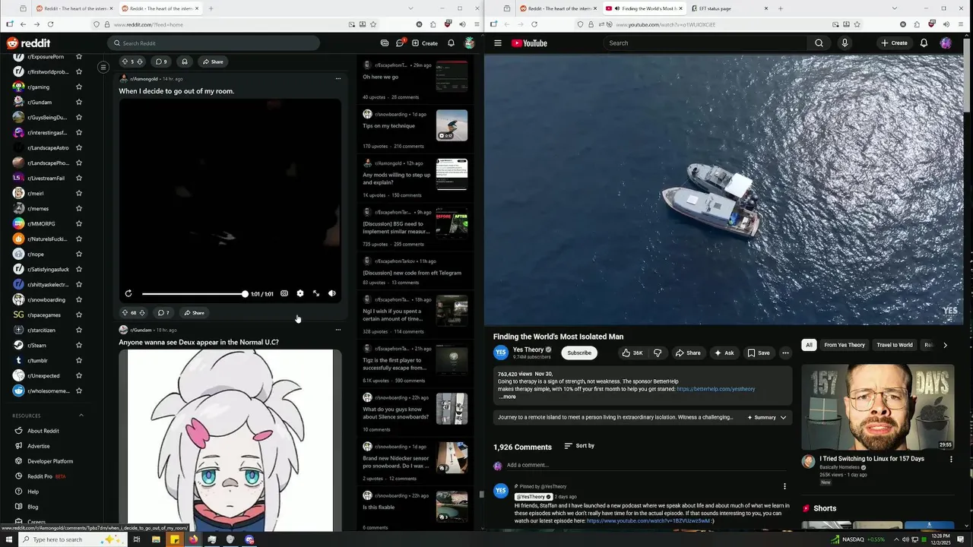
Task: Collapse the Reddit left sidebar
Action: coord(103,68)
